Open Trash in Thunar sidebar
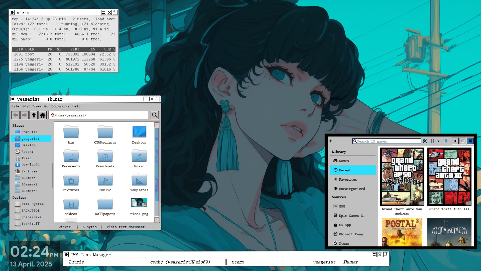 31,158
